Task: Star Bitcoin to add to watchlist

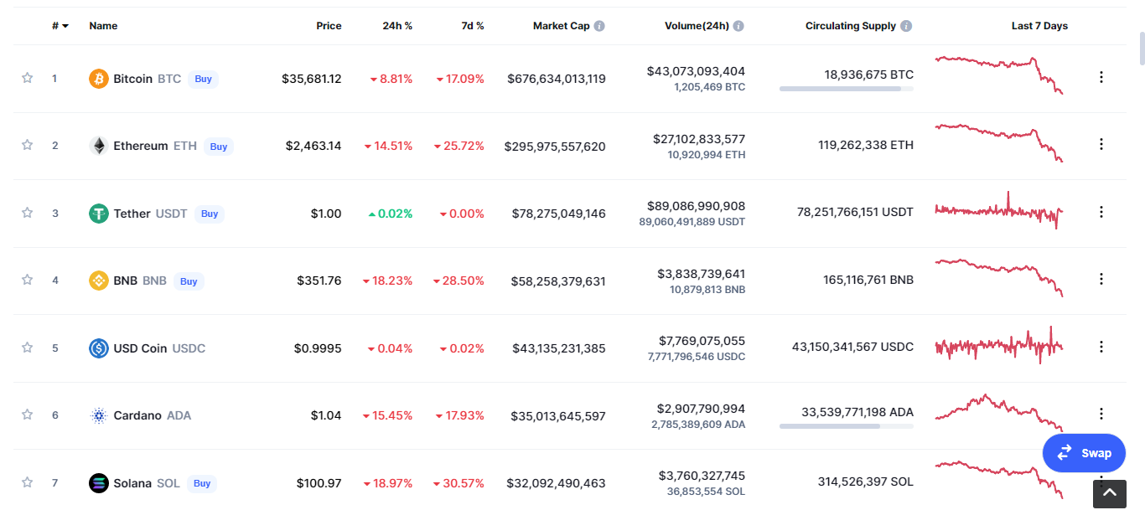Action: (x=27, y=78)
